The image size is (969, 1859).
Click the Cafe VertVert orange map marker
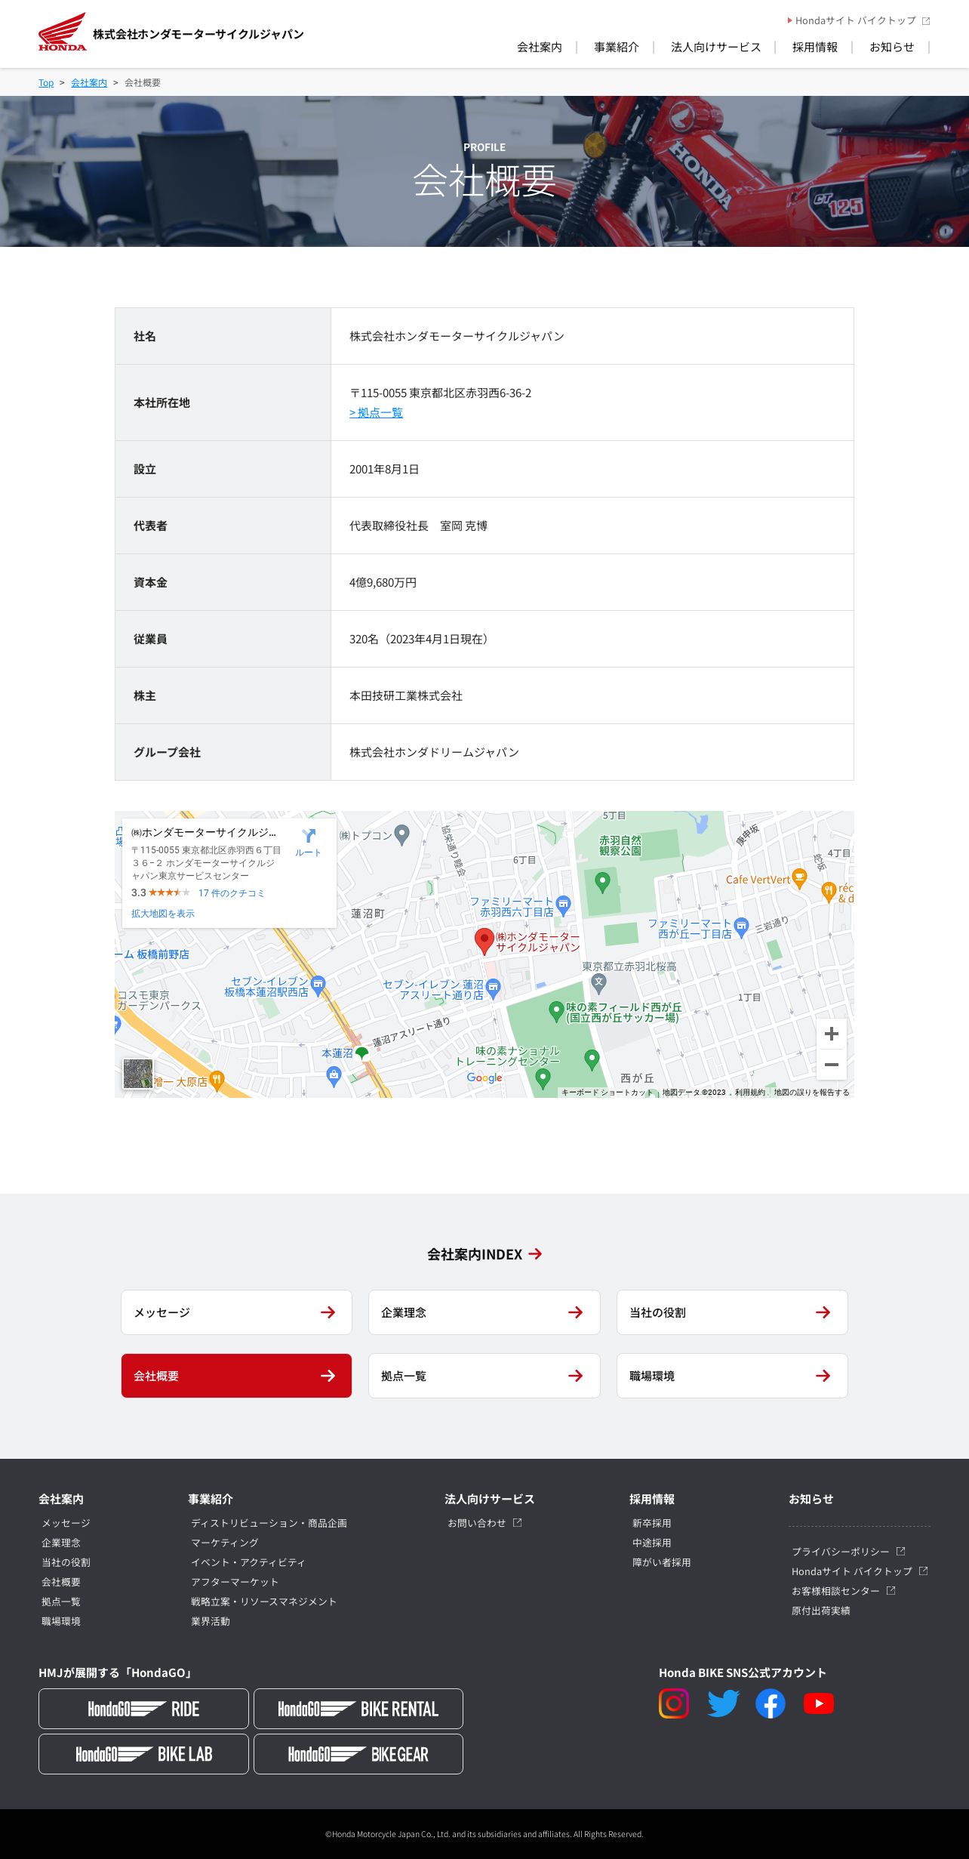pos(799,878)
